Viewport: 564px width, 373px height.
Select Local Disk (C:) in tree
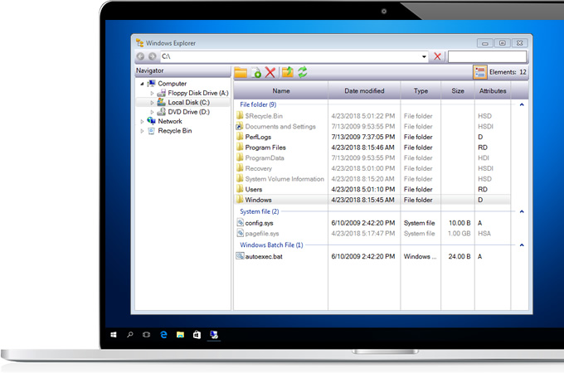coord(188,103)
